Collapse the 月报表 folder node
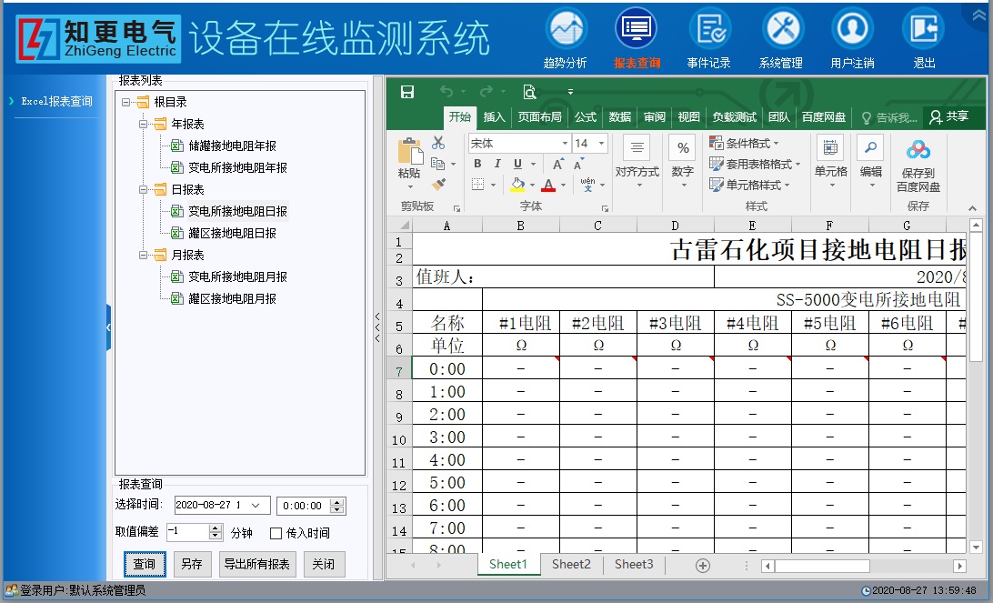The image size is (993, 603). tap(143, 255)
